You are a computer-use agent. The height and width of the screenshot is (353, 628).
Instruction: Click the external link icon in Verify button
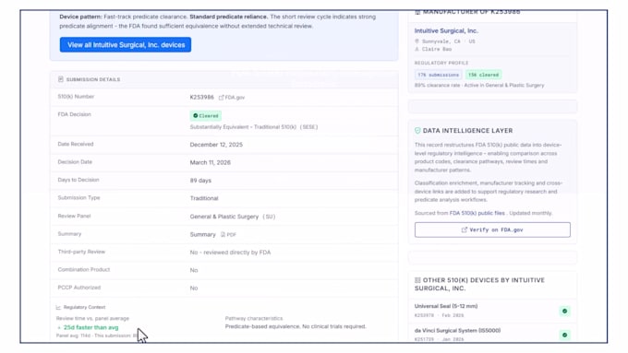(x=465, y=229)
